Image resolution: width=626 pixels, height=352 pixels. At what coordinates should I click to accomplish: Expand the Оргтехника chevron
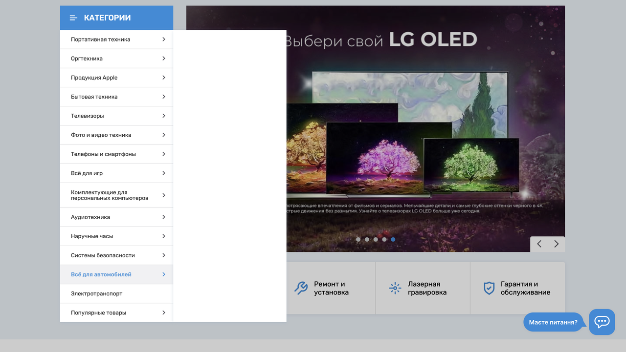coord(164,58)
